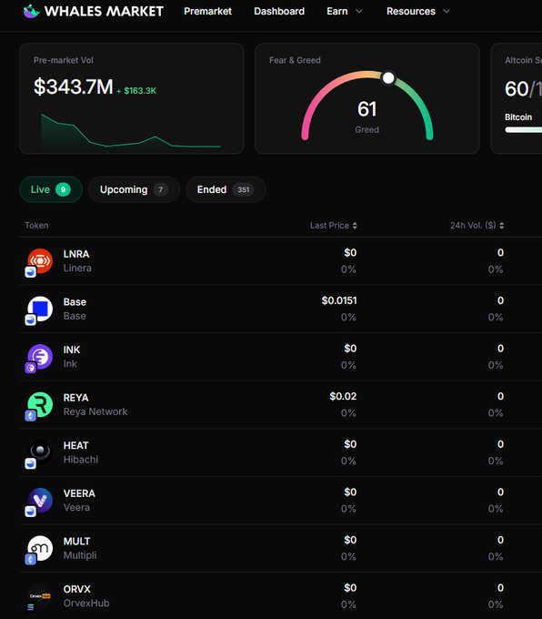Click the MULT Multipli token icon

click(x=40, y=548)
